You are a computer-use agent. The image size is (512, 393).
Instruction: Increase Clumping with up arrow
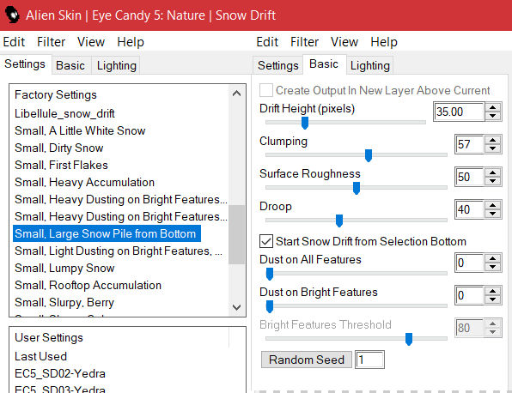[x=493, y=140]
